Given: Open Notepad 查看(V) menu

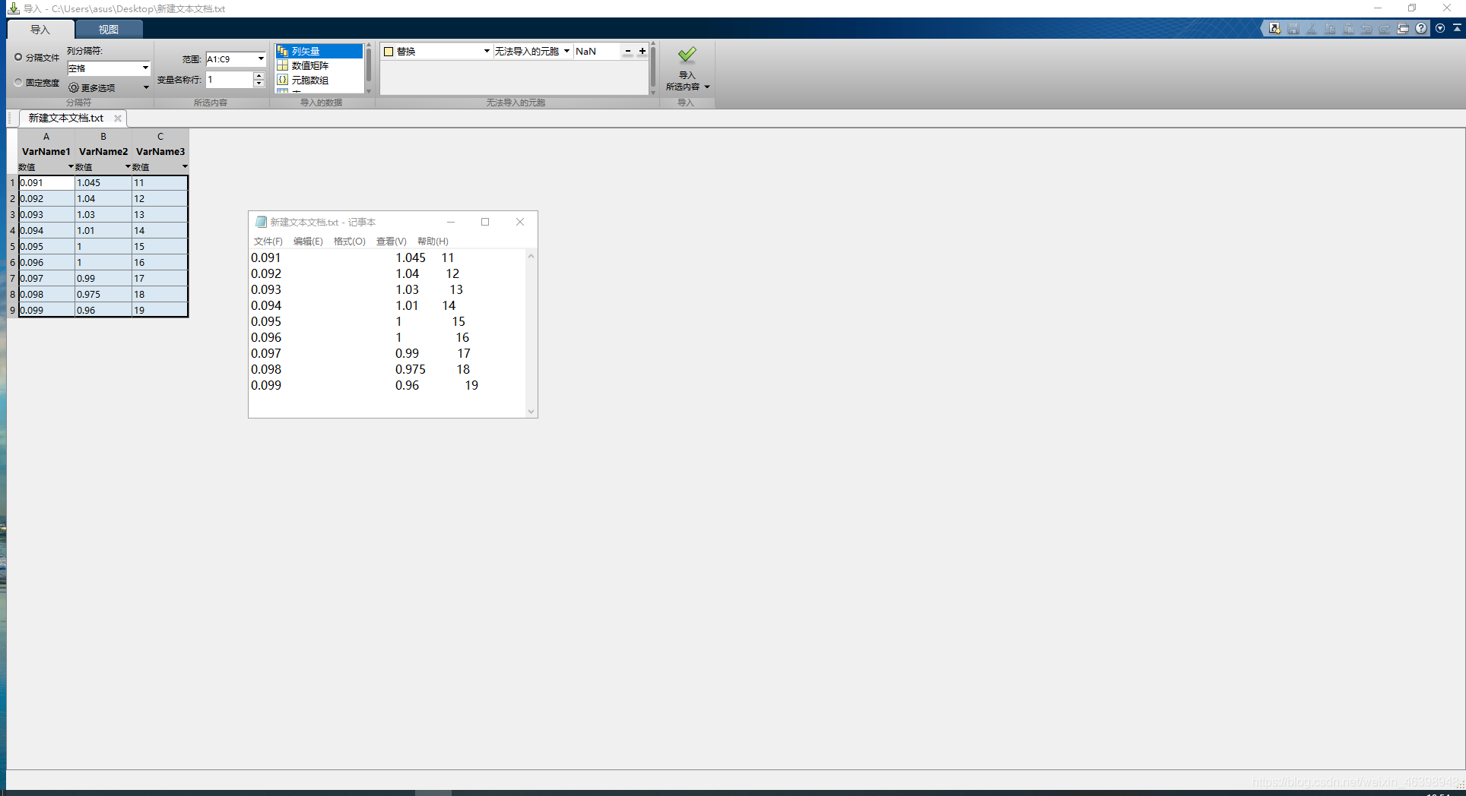Looking at the screenshot, I should click(391, 242).
